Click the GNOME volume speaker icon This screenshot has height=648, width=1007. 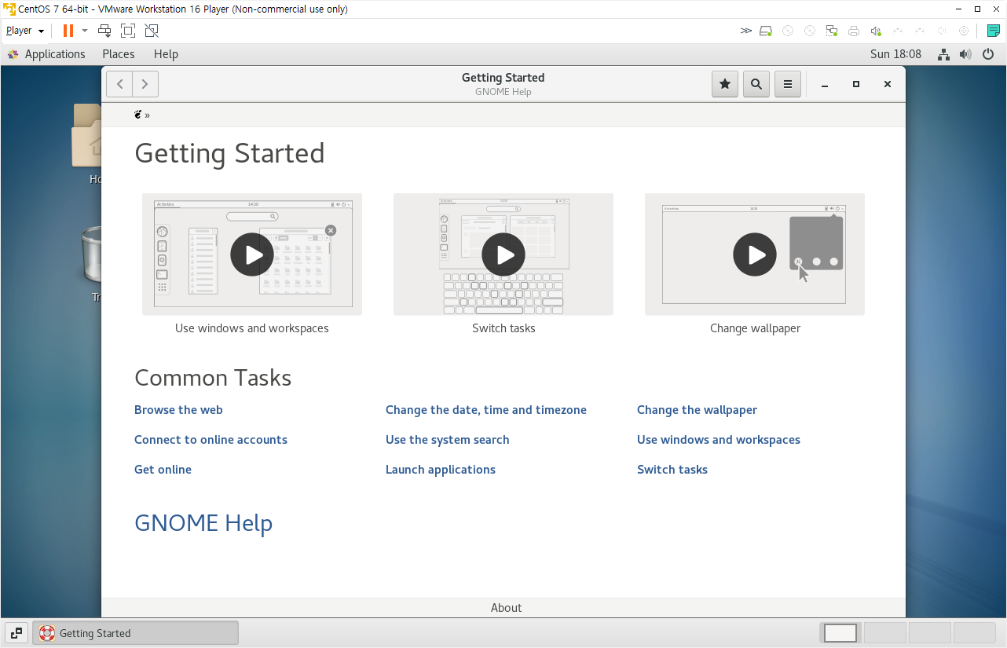(965, 54)
